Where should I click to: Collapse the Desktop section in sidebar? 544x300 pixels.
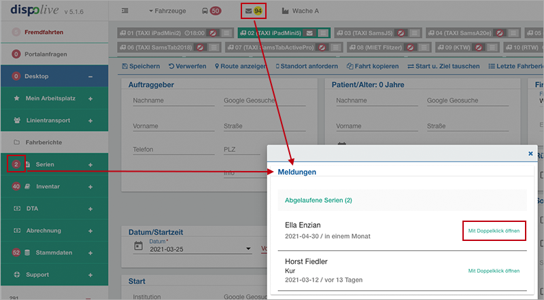click(x=90, y=77)
